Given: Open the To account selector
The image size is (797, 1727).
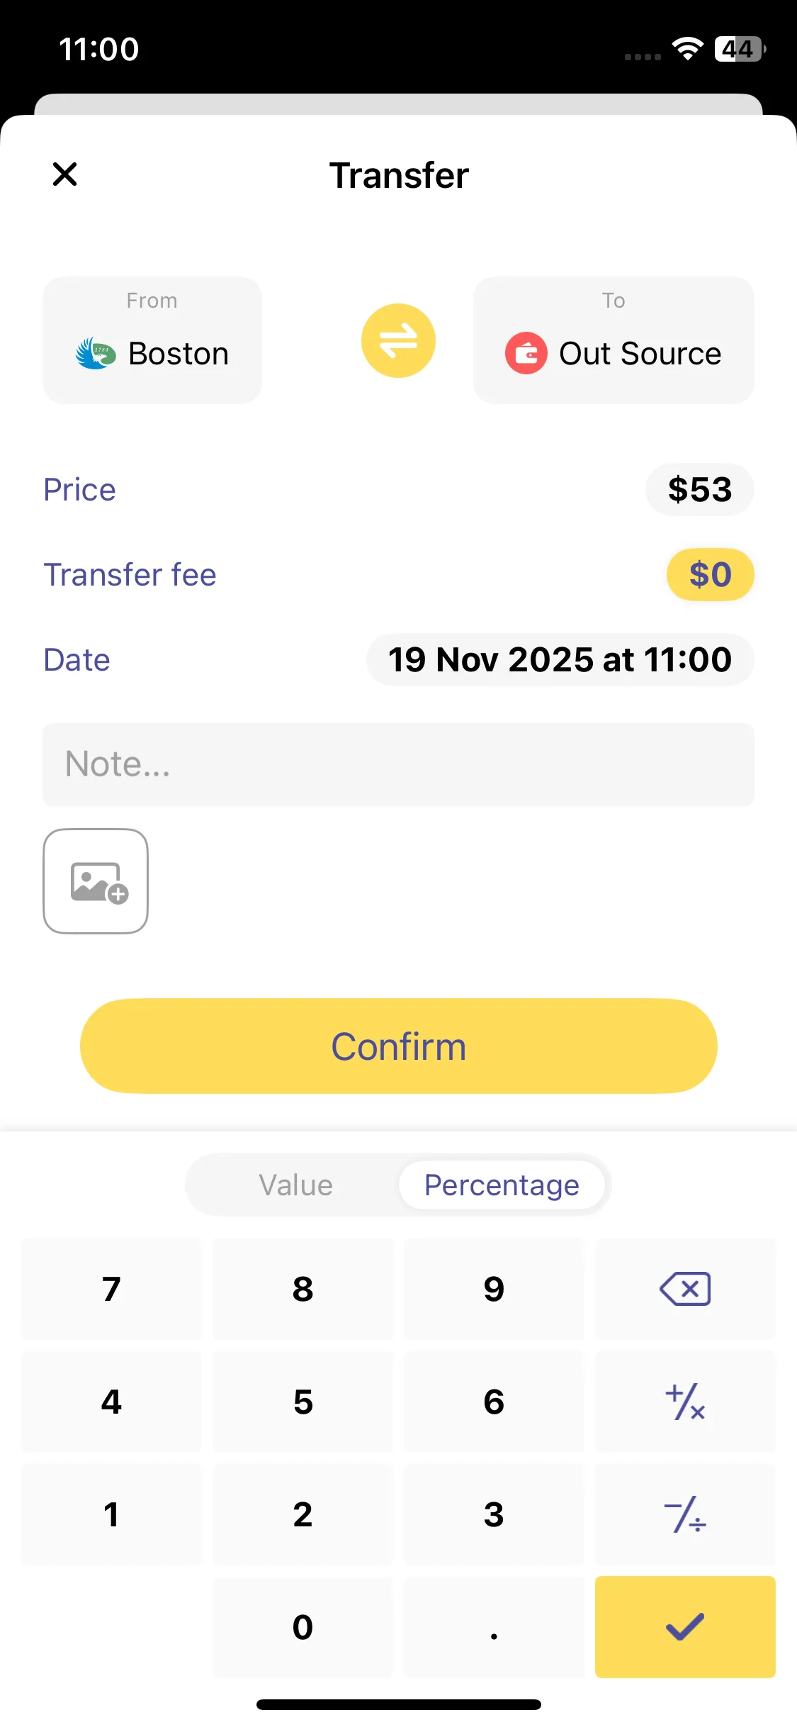Looking at the screenshot, I should 614,340.
